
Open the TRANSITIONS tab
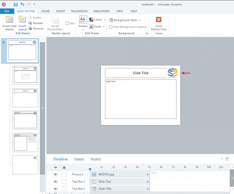pyautogui.click(x=79, y=11)
